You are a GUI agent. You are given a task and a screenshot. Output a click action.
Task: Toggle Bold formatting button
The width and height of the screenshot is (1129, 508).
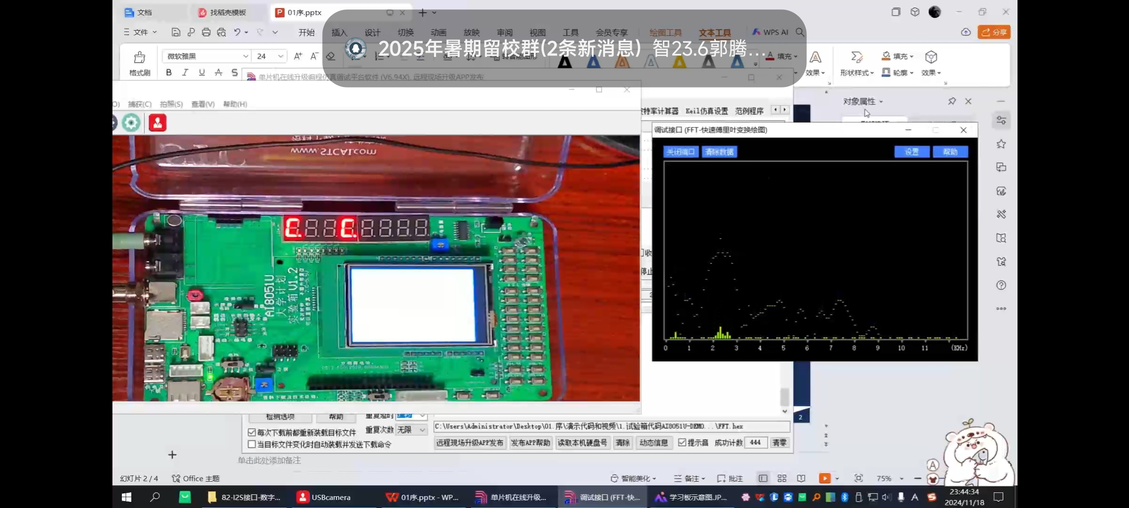[169, 72]
